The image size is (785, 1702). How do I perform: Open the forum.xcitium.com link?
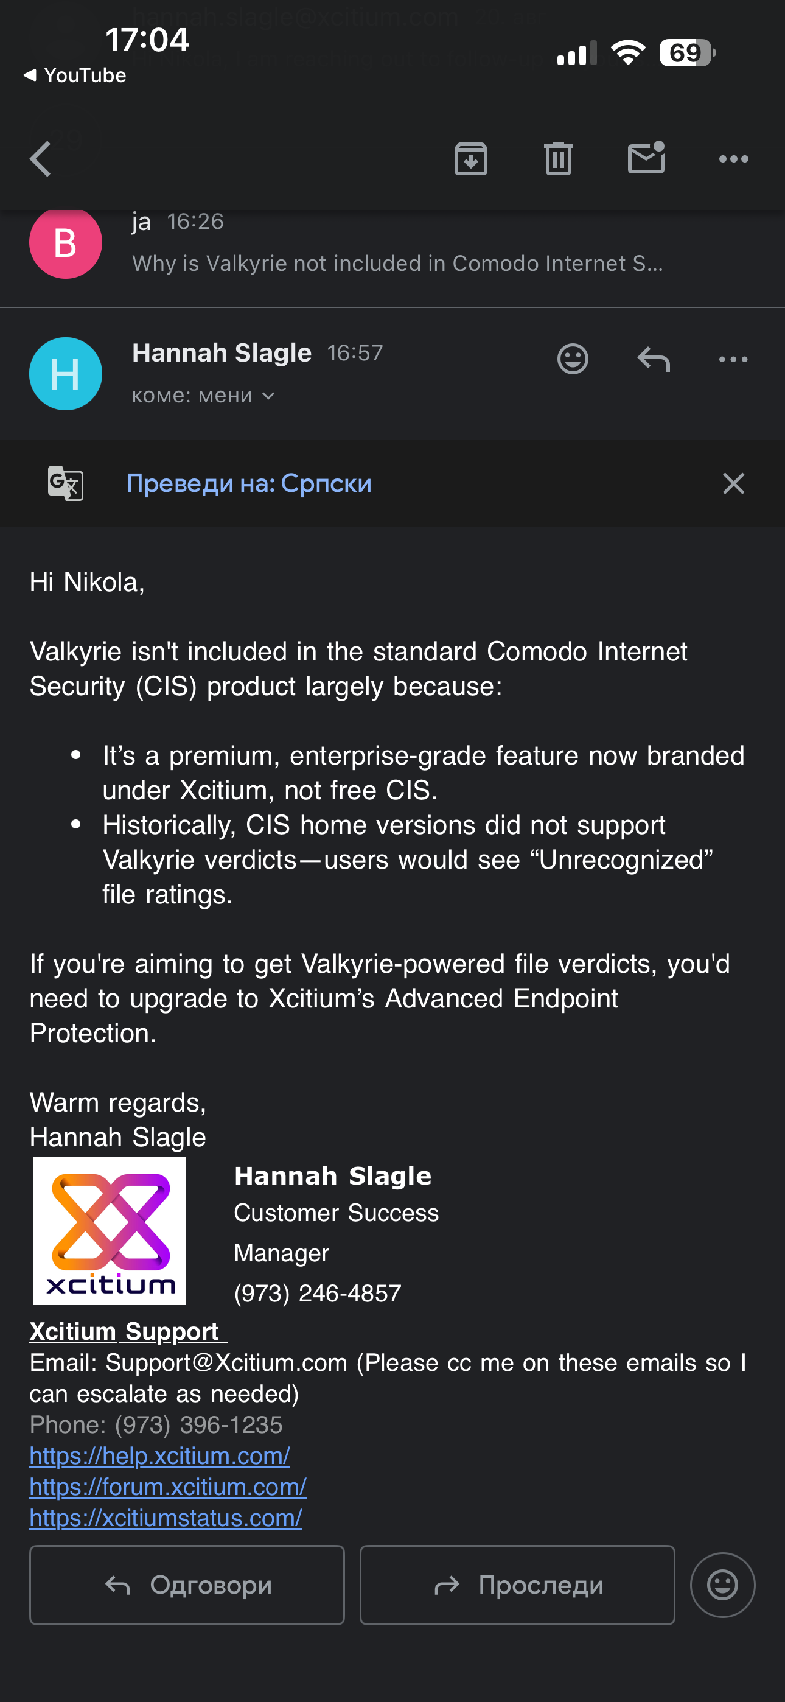(168, 1487)
